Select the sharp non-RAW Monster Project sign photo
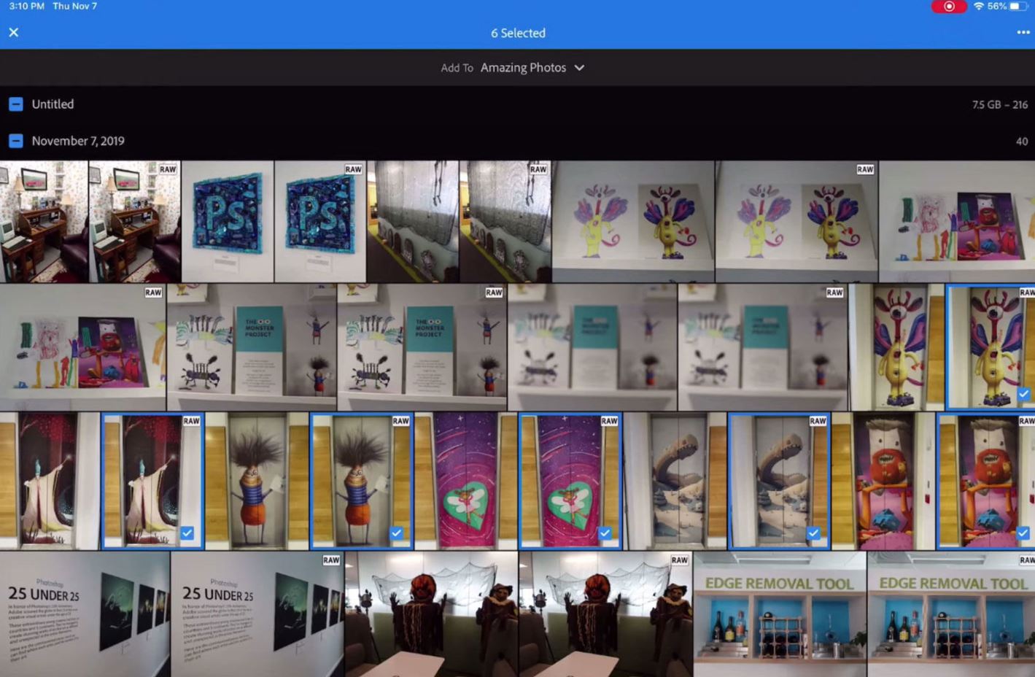 tap(252, 347)
